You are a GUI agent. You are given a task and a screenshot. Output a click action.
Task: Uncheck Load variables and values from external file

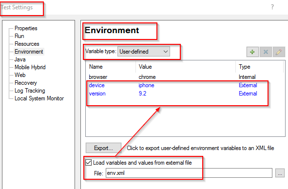tap(89, 163)
